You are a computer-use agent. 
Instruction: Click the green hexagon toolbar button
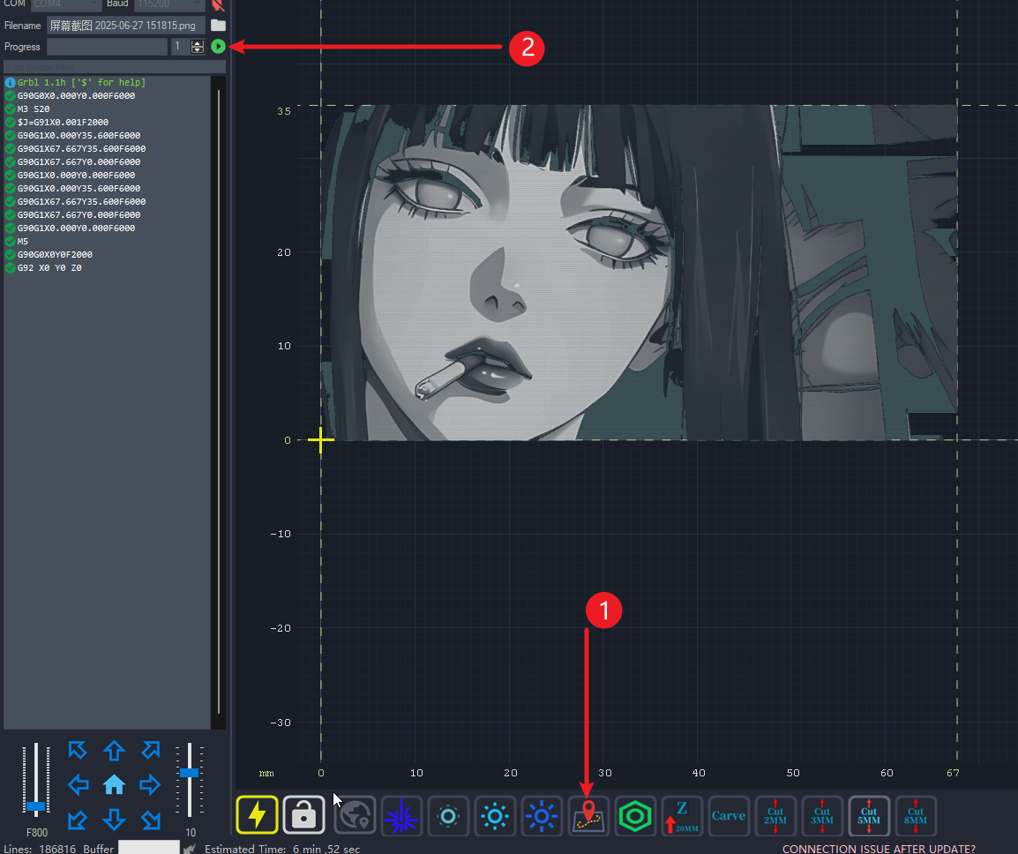point(635,815)
